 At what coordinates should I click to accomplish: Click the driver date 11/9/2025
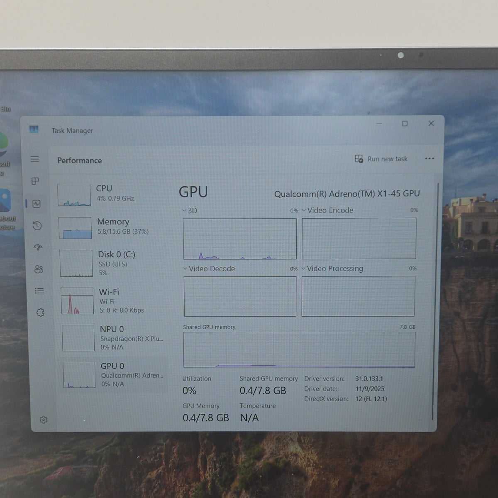370,389
